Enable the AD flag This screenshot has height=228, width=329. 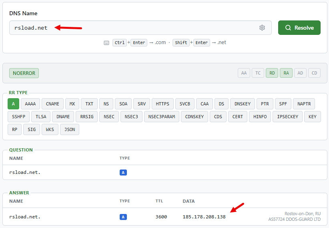300,73
